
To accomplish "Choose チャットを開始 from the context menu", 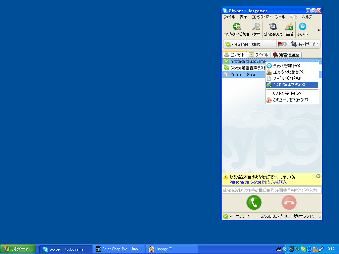I will pyautogui.click(x=292, y=66).
